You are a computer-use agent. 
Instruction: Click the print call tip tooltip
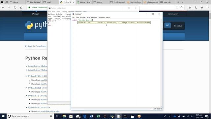[114, 22]
